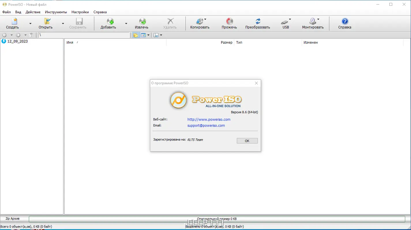
Task: Click the Up one level icon
Action: point(31,35)
